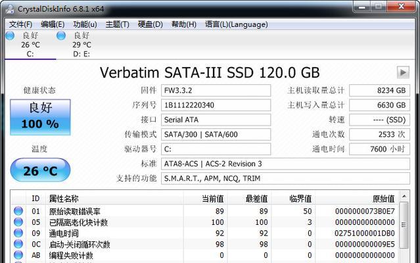Viewport: 420px width, 263px height.
Task: Click the serial number field 1B1112220340
Action: [216, 105]
